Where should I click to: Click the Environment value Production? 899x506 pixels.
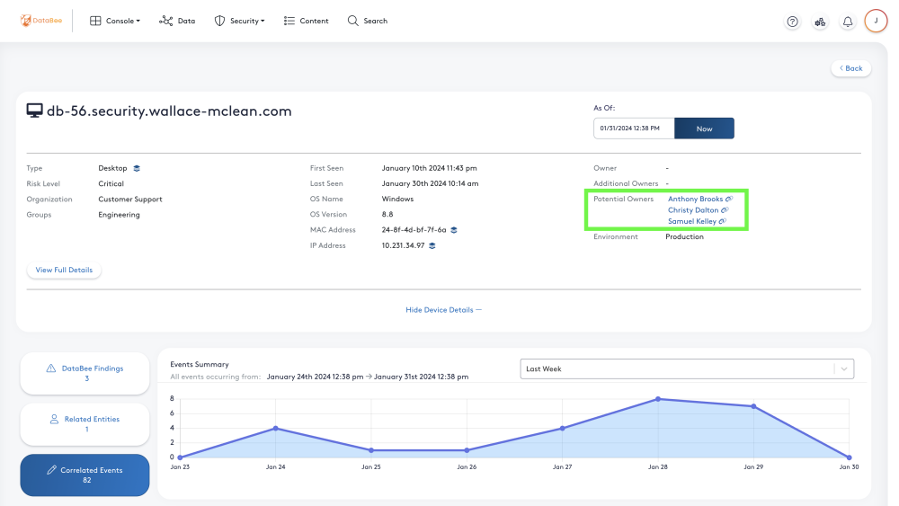(x=684, y=236)
